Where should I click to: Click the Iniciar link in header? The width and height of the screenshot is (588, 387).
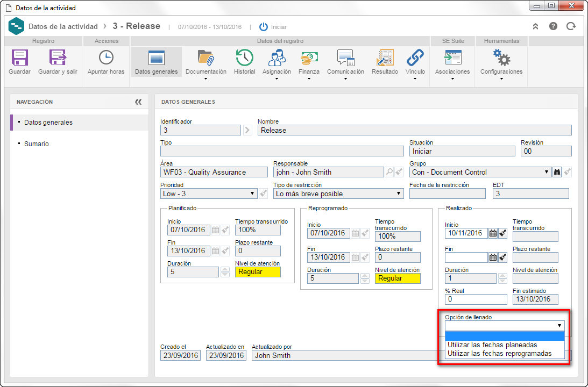279,27
